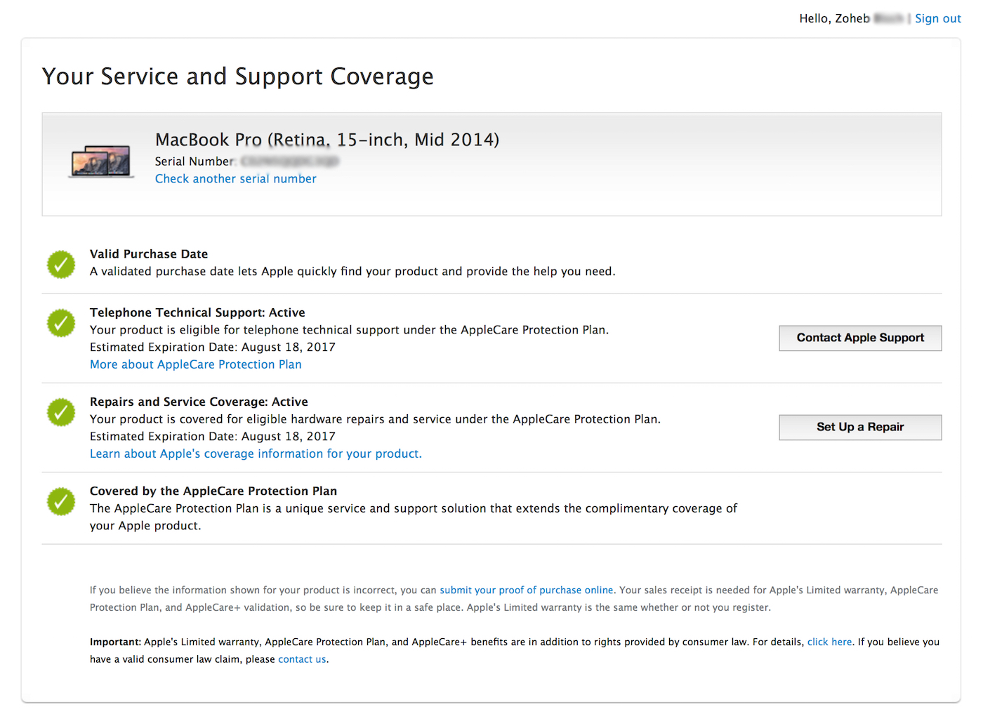Click Covered by the AppleCare Protection Plan heading
This screenshot has height=714, width=983.
tap(213, 491)
